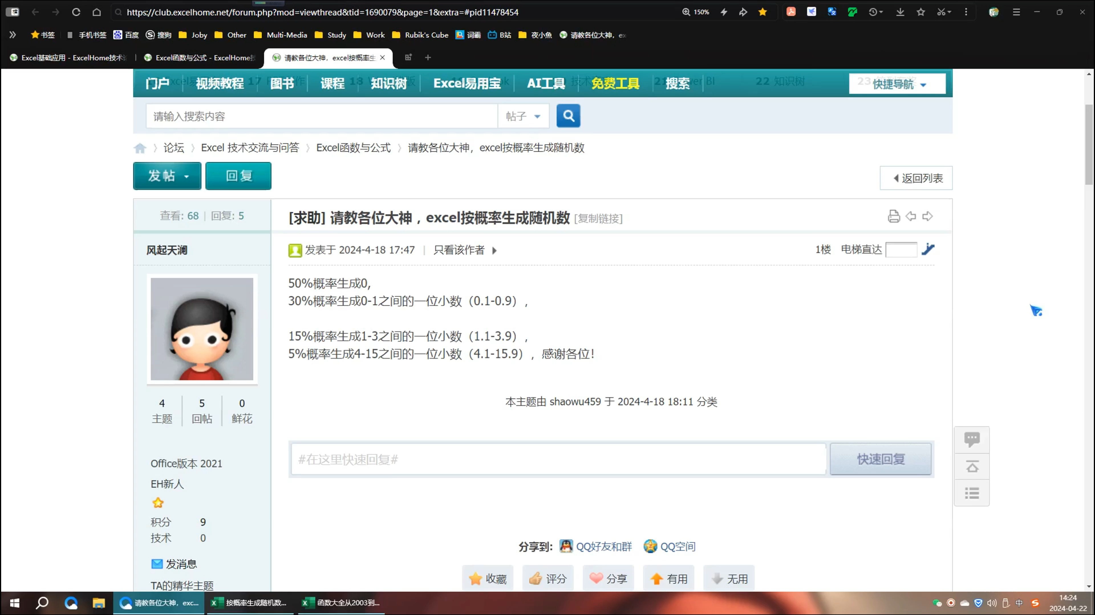The height and width of the screenshot is (615, 1095).
Task: Click the 返回列表 link
Action: 917,178
